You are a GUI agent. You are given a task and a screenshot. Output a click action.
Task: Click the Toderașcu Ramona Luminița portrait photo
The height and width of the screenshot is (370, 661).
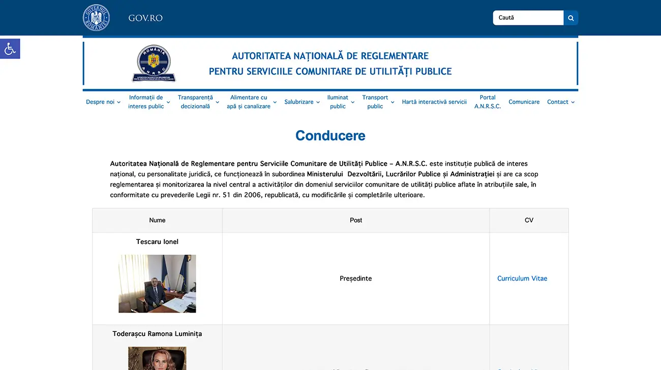[x=157, y=358]
